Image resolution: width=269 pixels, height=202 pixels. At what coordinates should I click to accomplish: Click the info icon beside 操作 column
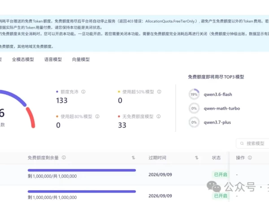(x=250, y=158)
